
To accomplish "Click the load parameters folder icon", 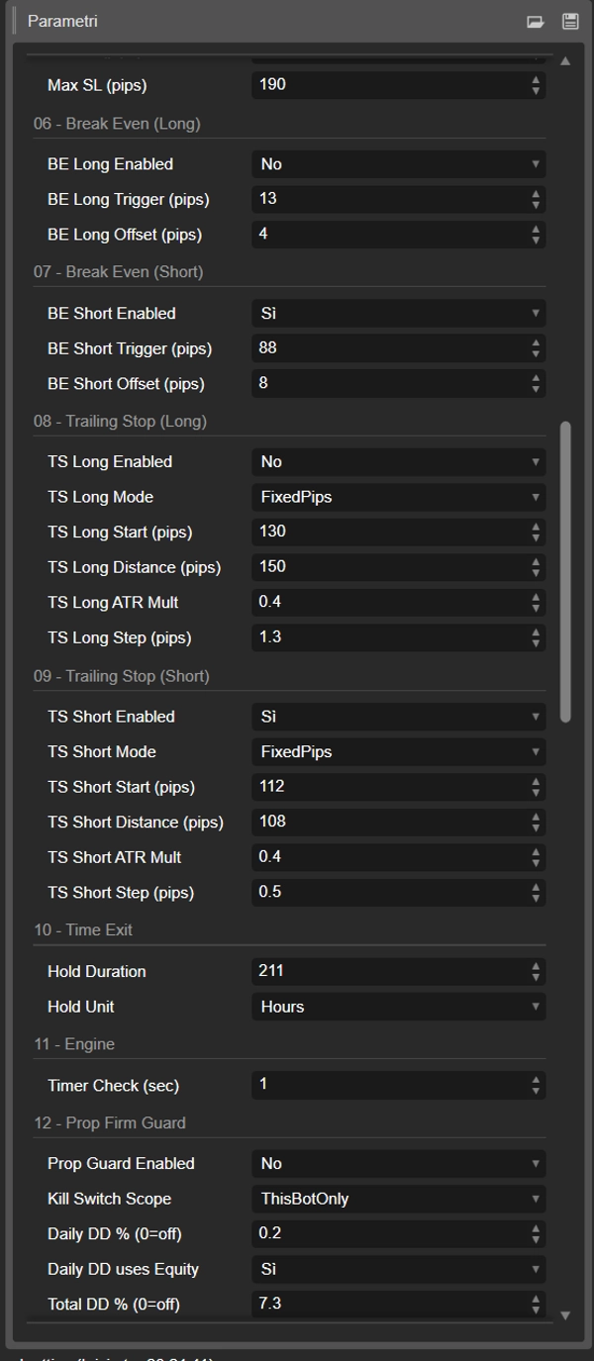I will 536,22.
